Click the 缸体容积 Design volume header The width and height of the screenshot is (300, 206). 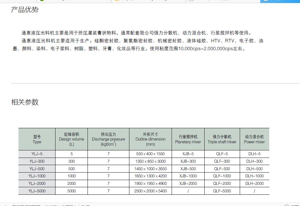pyautogui.click(x=72, y=139)
